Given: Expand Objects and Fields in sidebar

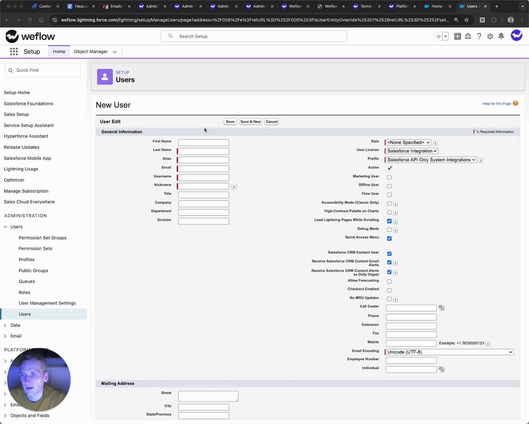Looking at the screenshot, I should click(5, 416).
